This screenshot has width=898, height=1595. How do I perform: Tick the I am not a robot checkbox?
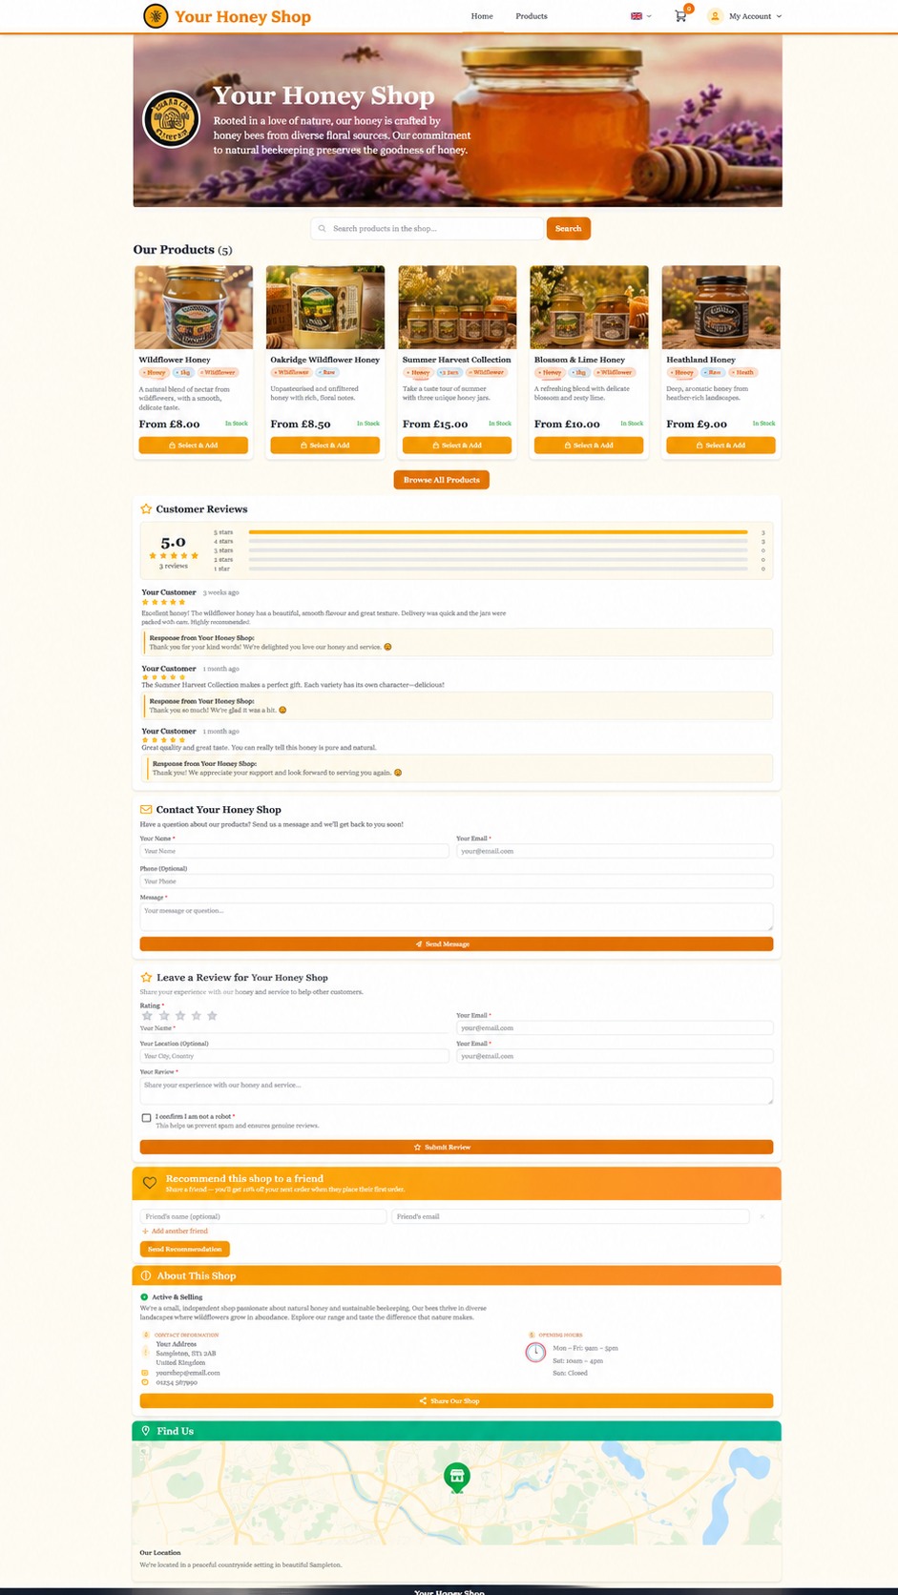(x=146, y=1118)
